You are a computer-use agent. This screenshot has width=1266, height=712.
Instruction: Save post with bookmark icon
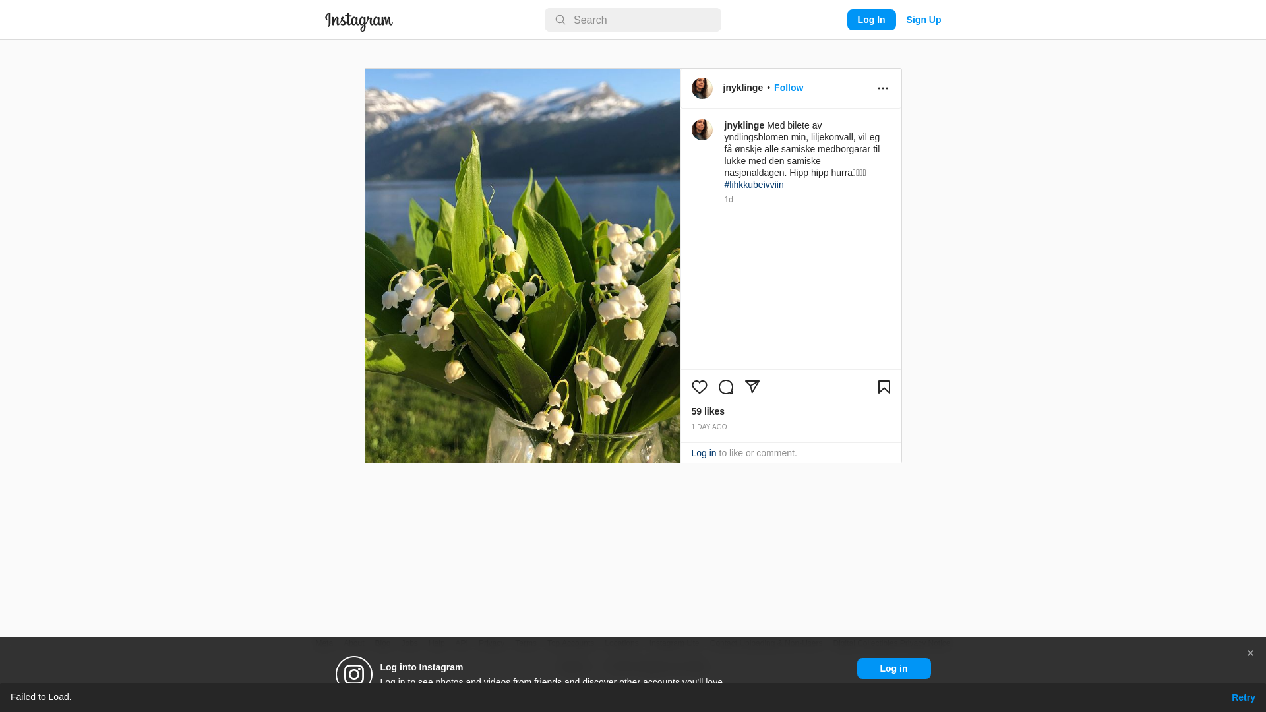[884, 387]
